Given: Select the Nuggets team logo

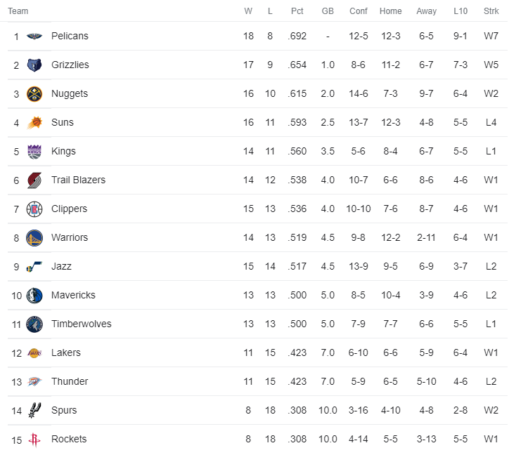Looking at the screenshot, I should pyautogui.click(x=34, y=93).
